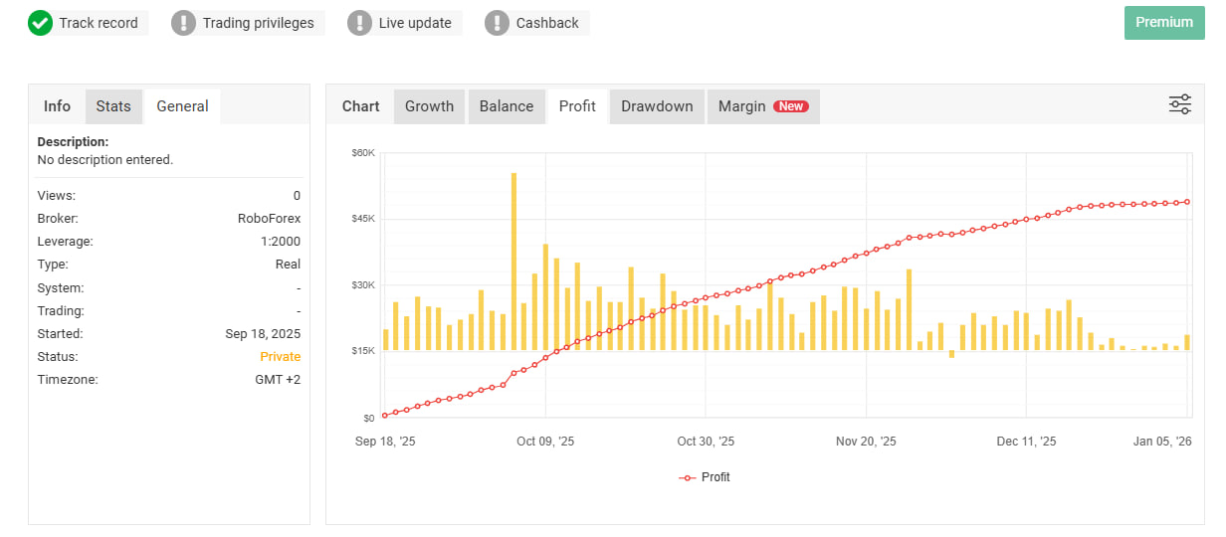Switch to the Balance chart tab

507,106
